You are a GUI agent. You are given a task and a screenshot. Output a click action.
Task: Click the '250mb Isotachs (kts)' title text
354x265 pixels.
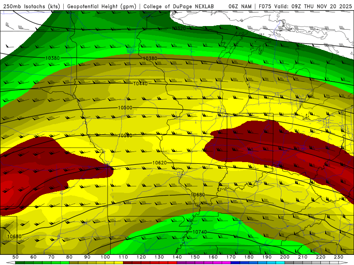(32, 7)
